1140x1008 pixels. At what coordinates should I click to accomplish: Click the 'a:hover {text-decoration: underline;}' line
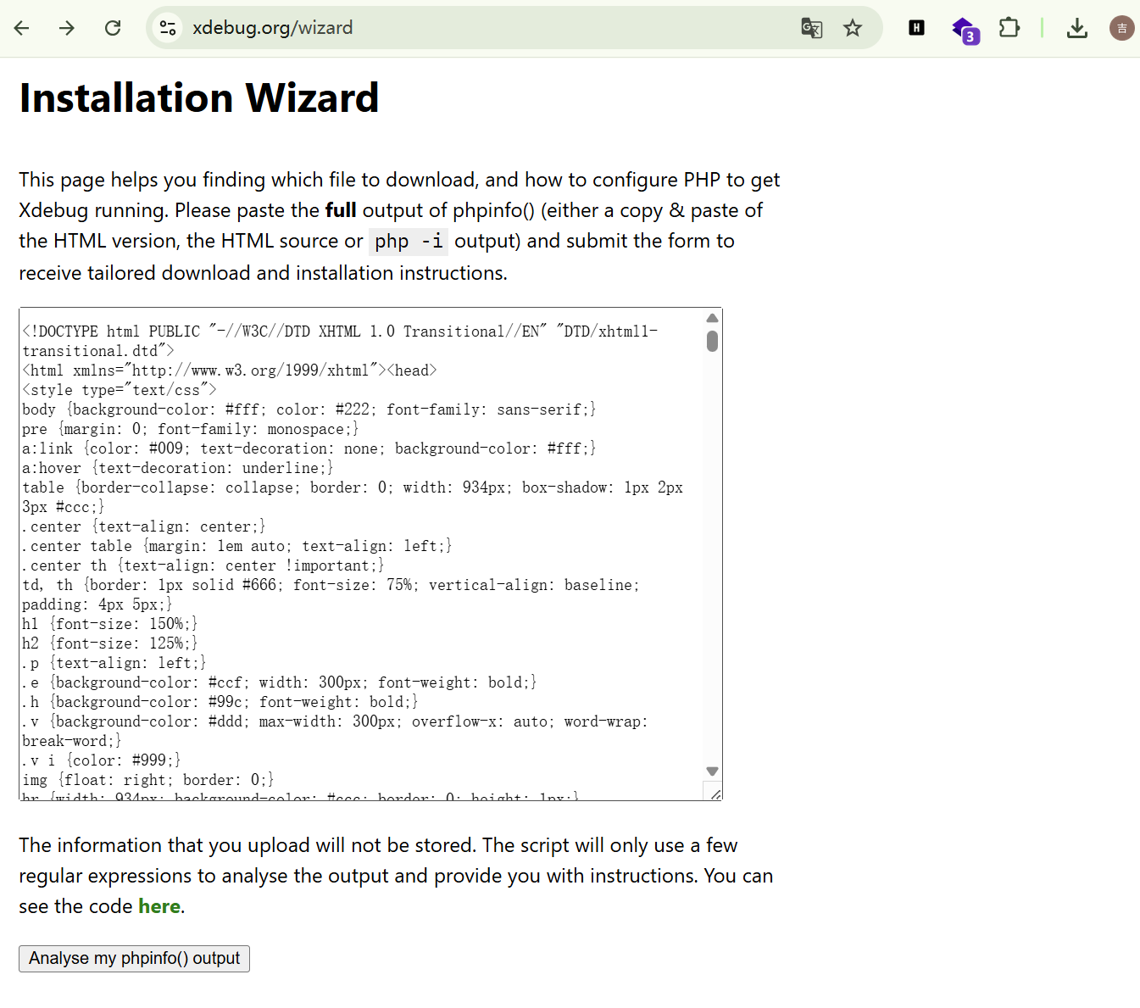pos(178,468)
